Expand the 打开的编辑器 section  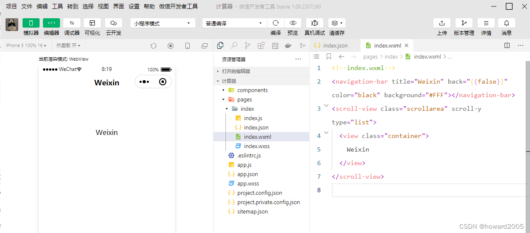click(261, 71)
